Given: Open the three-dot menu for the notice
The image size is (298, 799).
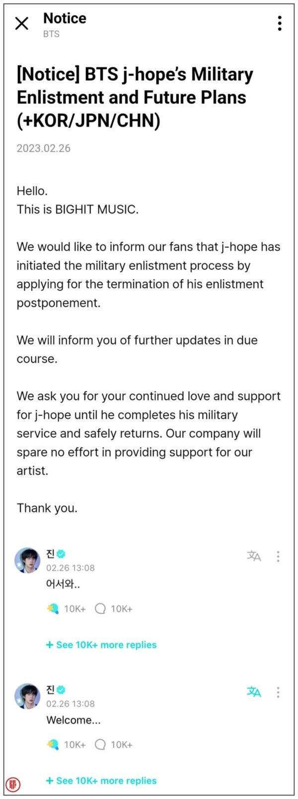Looking at the screenshot, I should pos(279,24).
